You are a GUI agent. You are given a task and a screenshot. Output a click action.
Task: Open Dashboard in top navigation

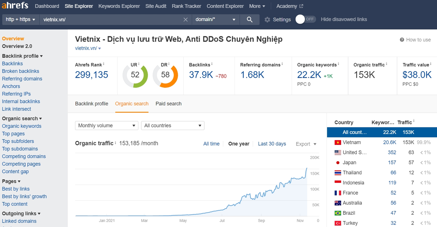click(47, 6)
